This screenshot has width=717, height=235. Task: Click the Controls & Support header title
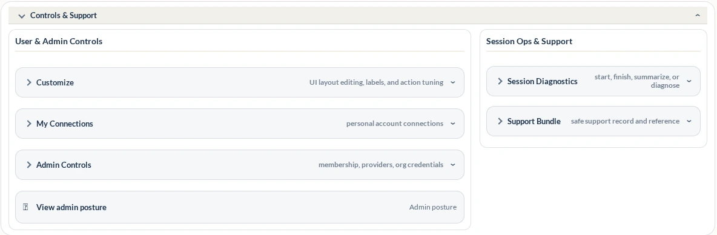pos(64,16)
